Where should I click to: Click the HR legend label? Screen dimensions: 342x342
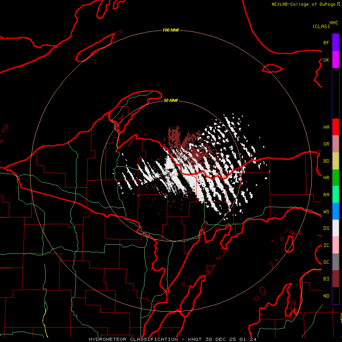[326, 178]
